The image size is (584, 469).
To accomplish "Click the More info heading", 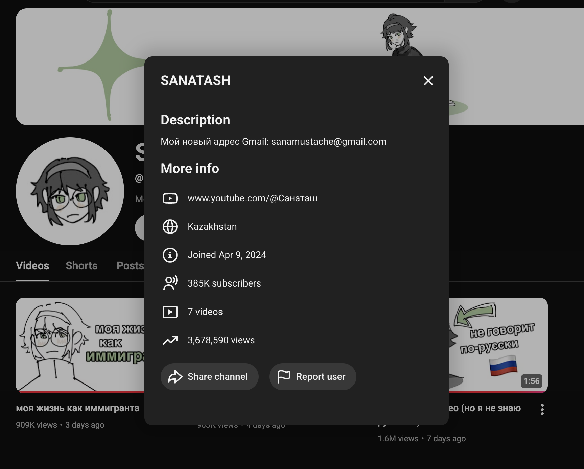I will pos(190,169).
